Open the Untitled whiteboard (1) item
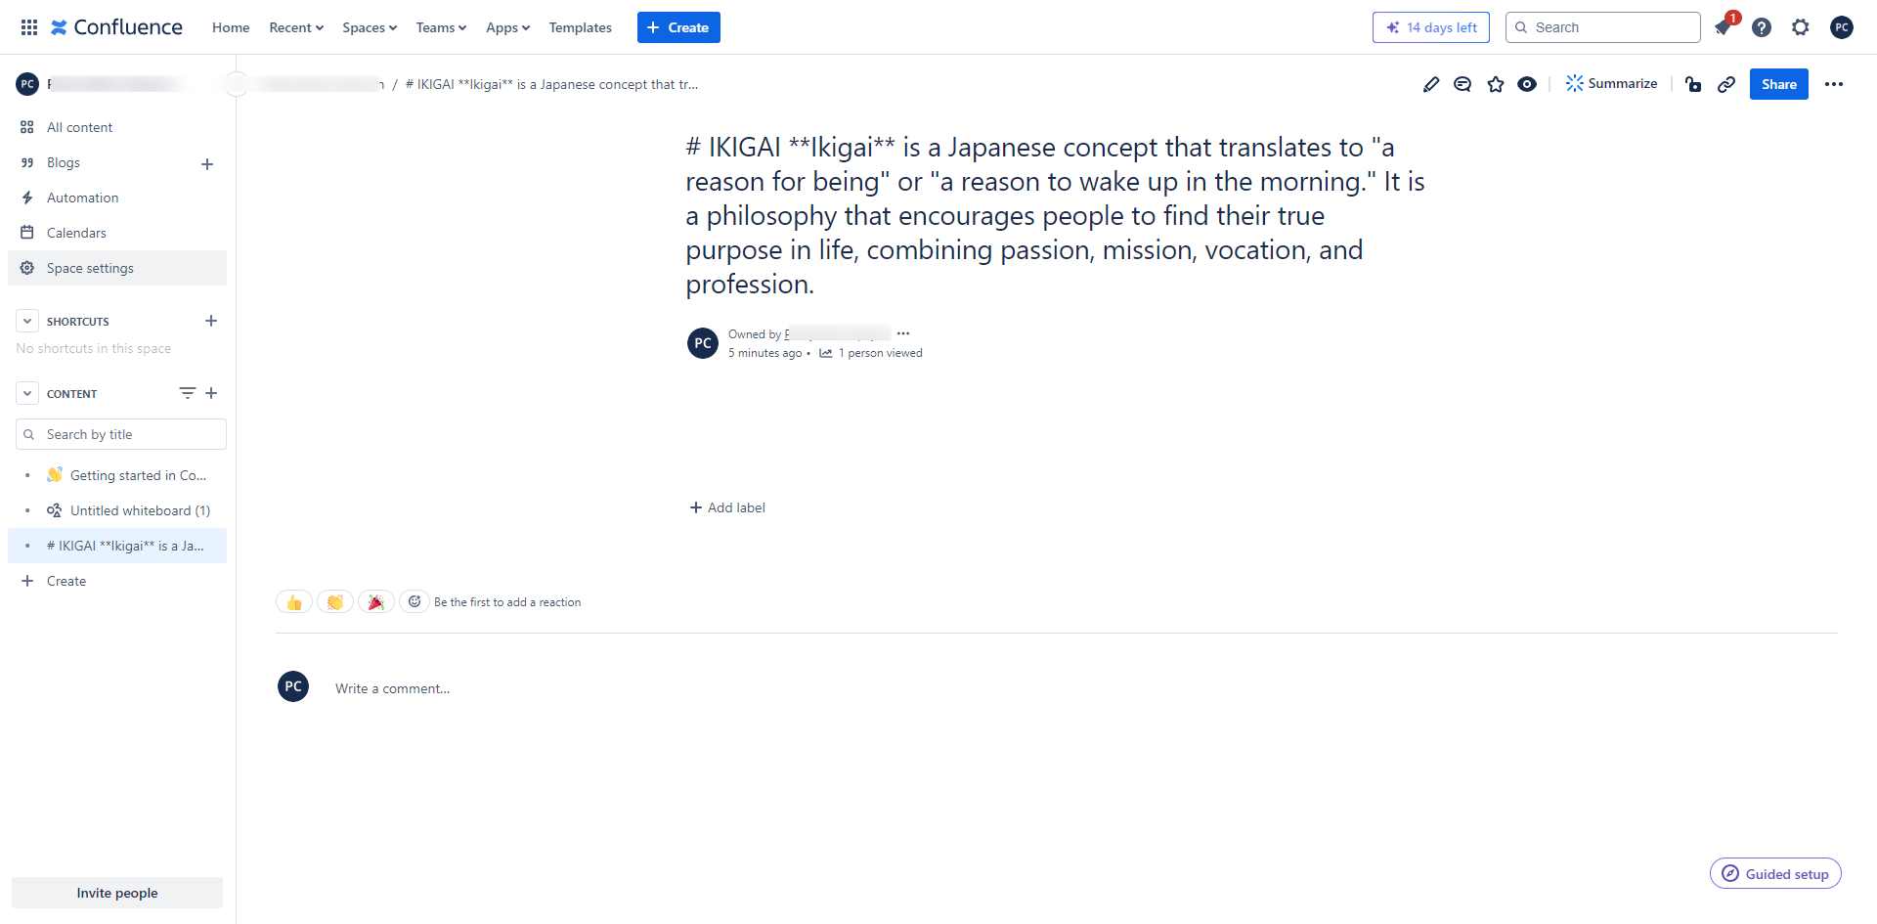 pyautogui.click(x=140, y=510)
